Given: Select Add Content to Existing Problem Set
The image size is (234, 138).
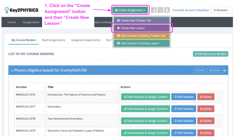Looking at the screenshot, I should point(142,36).
